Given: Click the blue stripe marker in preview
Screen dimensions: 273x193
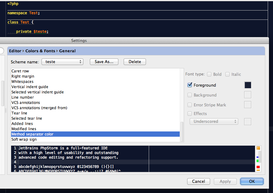Looking at the screenshot, I should pos(258,157).
